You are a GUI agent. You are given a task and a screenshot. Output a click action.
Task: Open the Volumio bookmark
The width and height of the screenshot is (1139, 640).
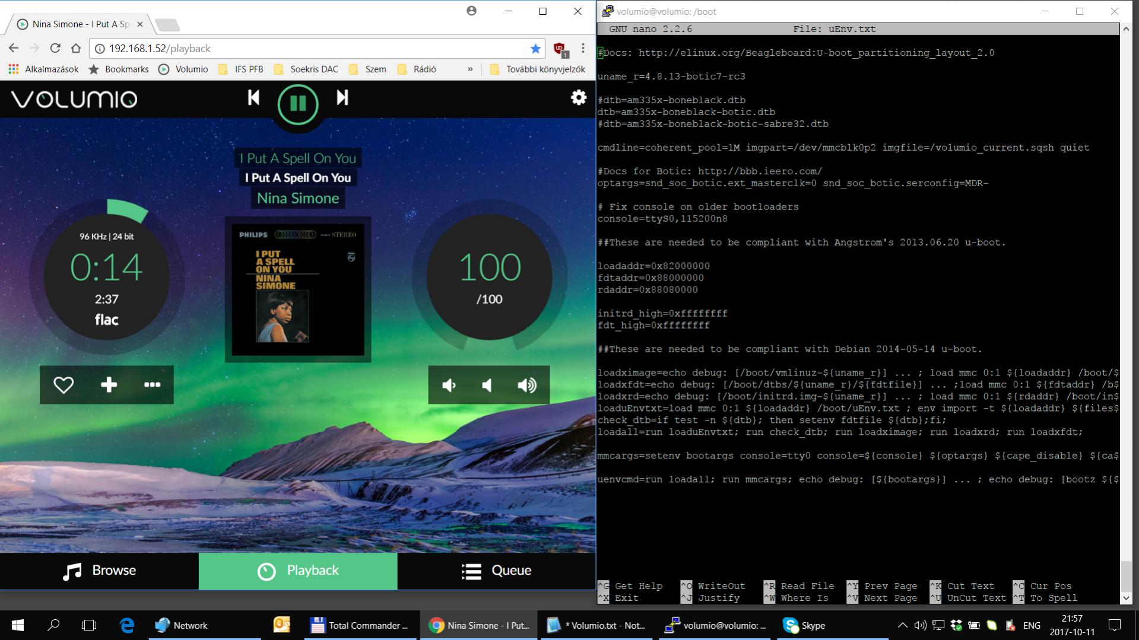point(183,69)
